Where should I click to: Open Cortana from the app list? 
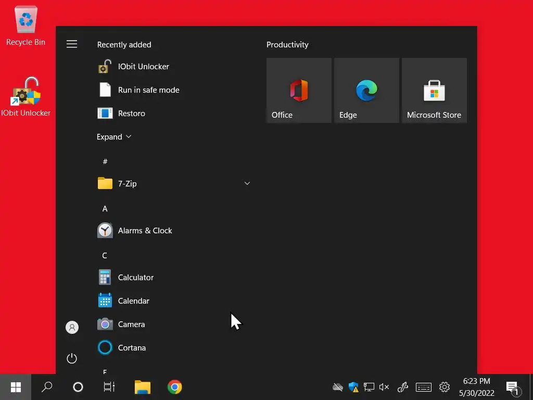[174, 347]
